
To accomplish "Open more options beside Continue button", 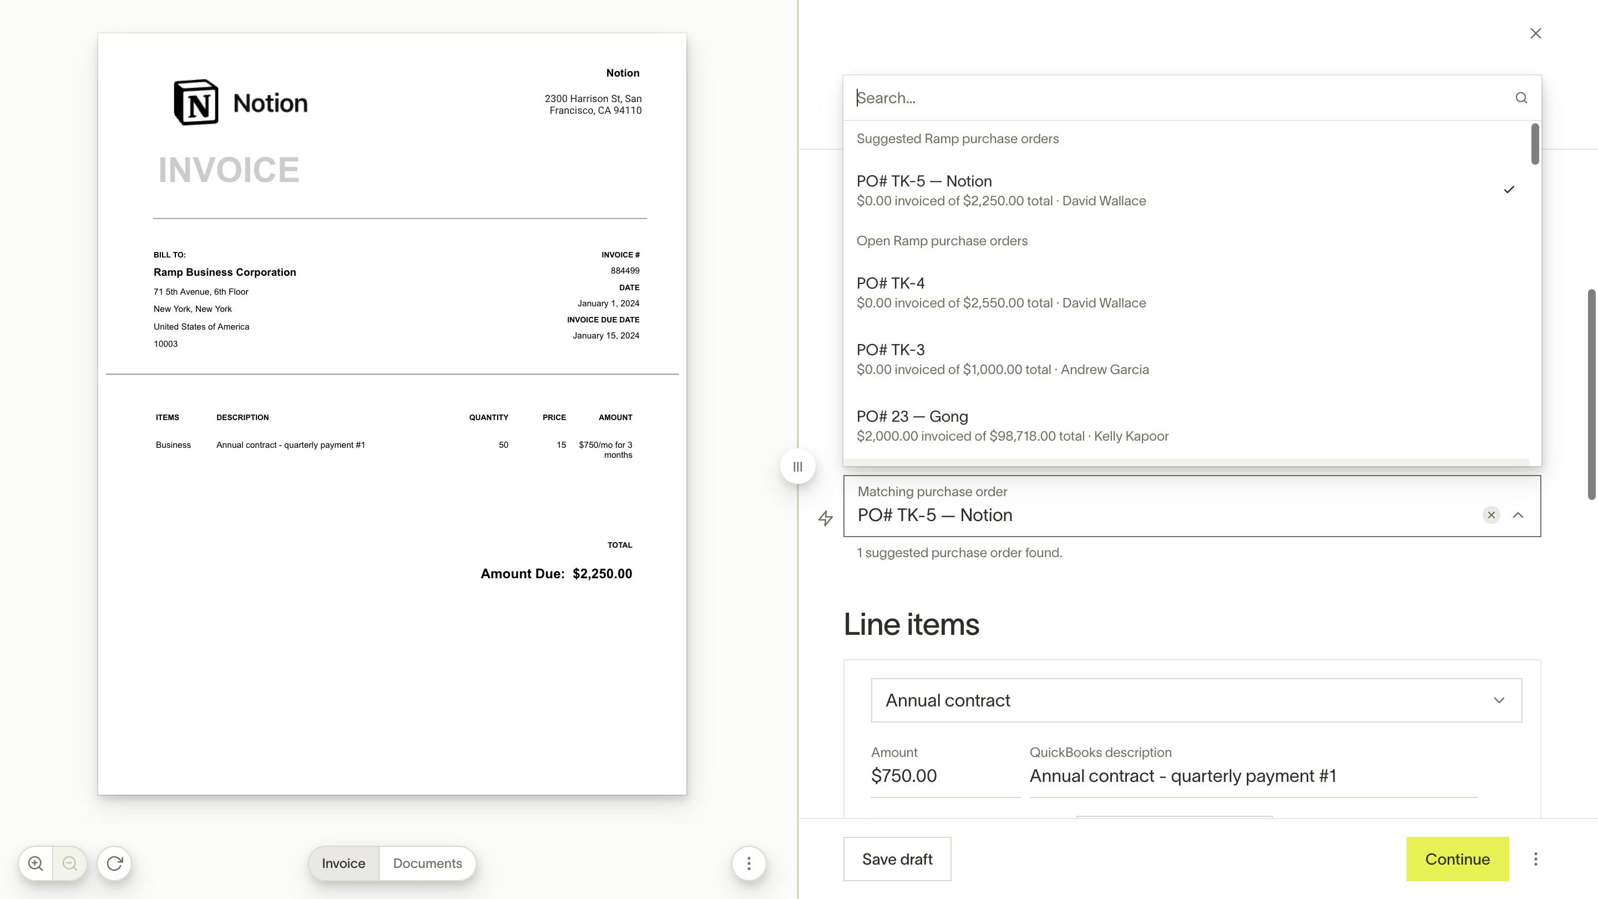I will pyautogui.click(x=1535, y=859).
